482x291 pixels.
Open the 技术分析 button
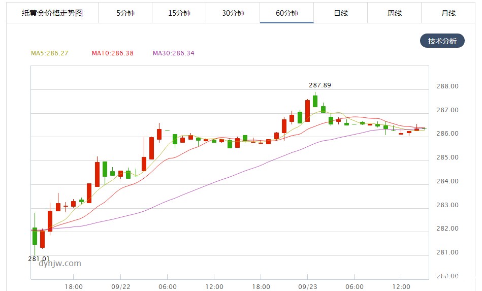(x=442, y=41)
